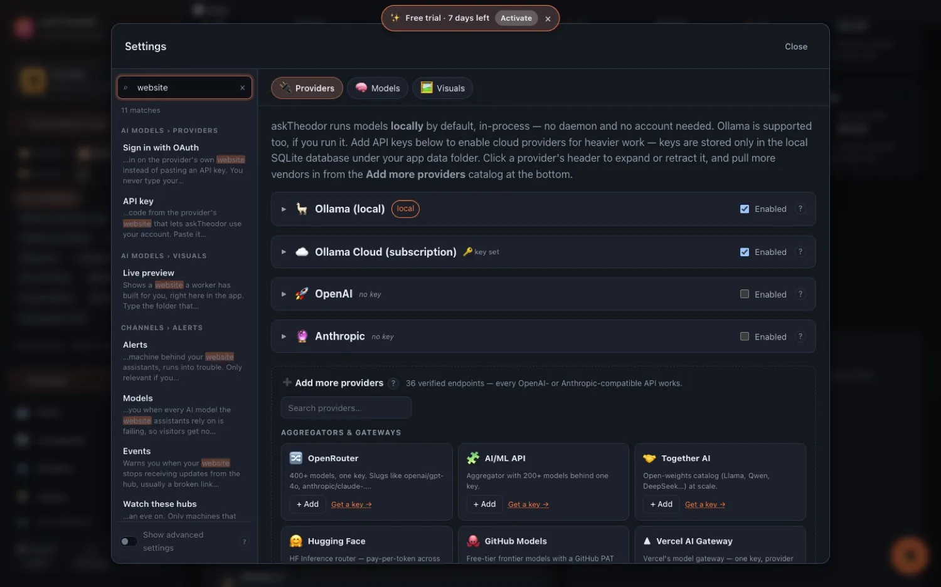Click the GitHub Models icon

click(473, 541)
